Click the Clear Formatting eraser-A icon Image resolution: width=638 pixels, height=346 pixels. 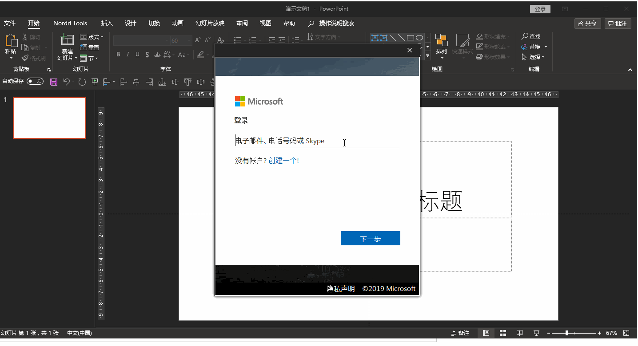click(x=220, y=40)
